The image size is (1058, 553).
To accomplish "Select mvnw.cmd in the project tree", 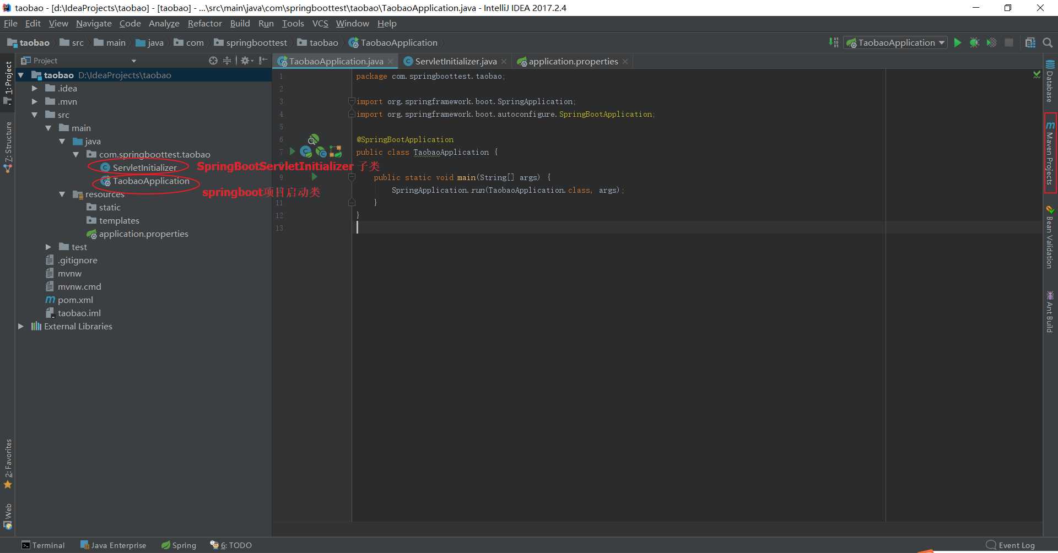I will coord(74,286).
